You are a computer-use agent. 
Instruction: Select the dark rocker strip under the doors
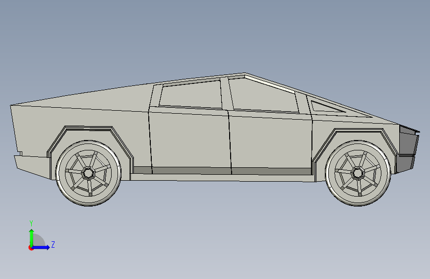[x=222, y=171]
